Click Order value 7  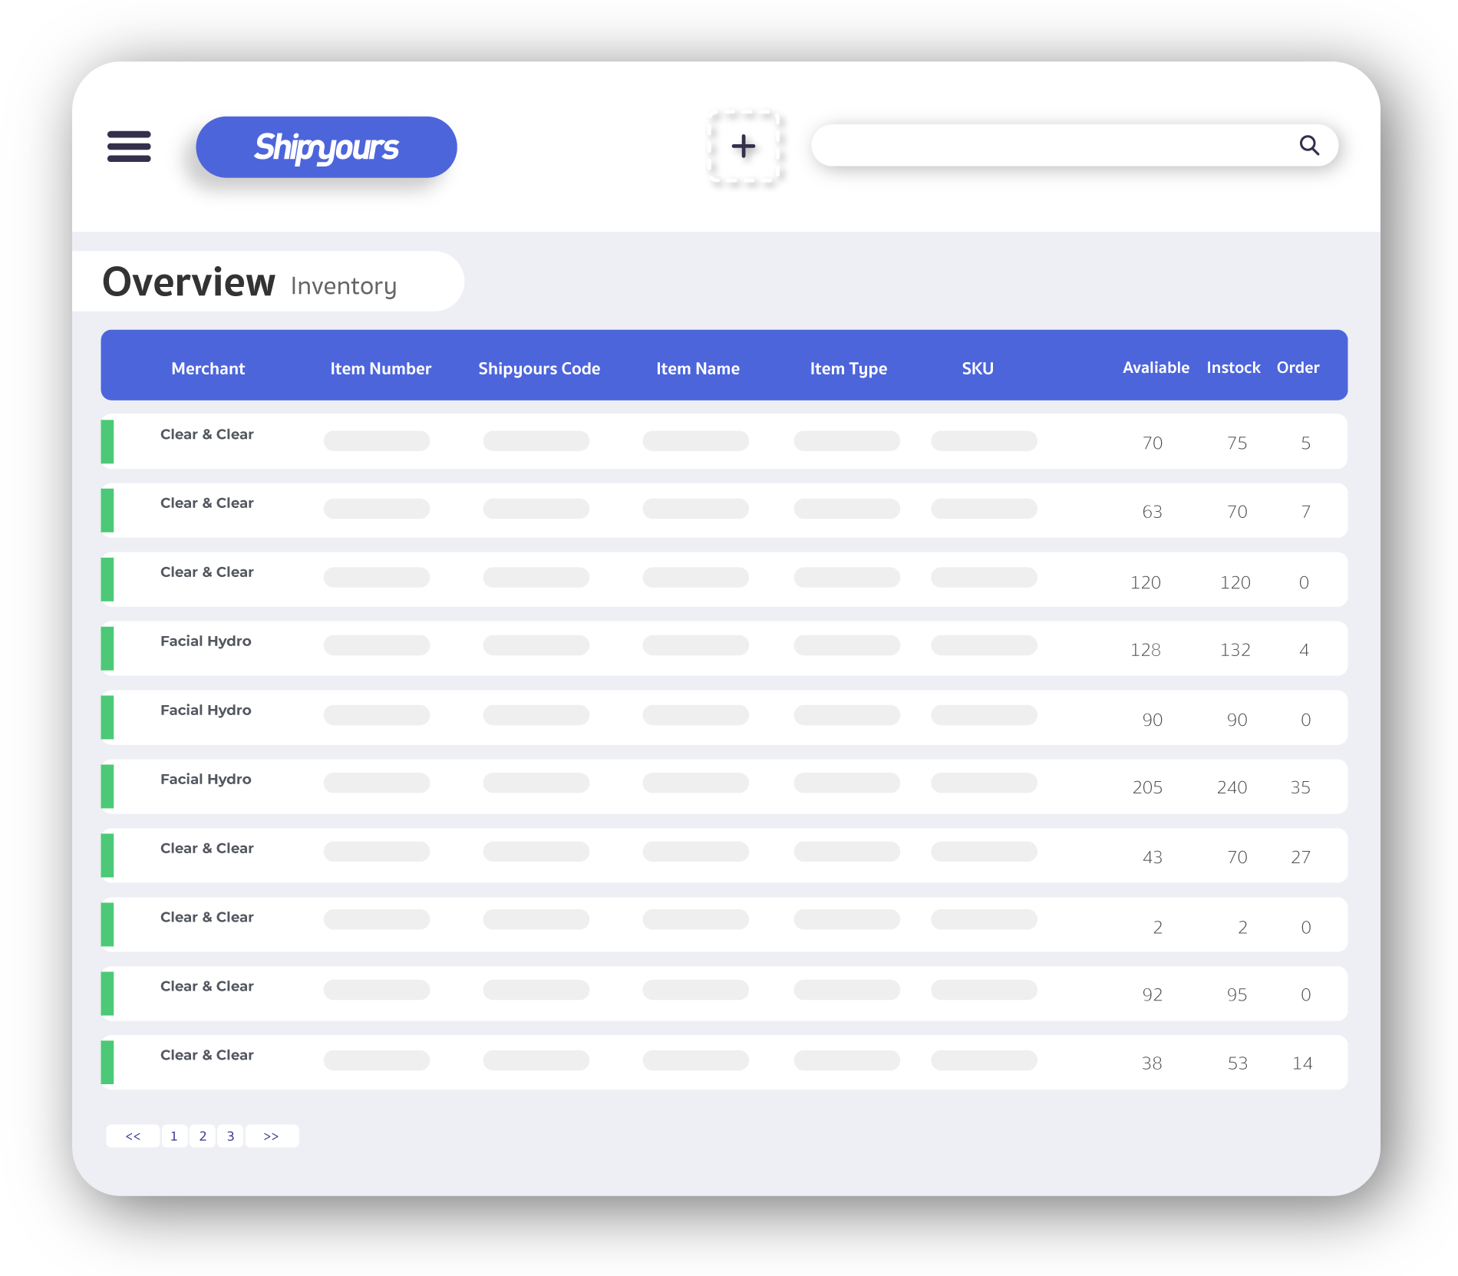click(1305, 512)
